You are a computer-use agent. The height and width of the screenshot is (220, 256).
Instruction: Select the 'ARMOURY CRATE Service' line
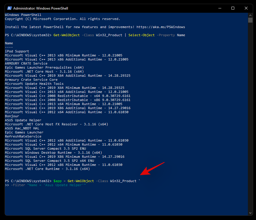(26, 63)
